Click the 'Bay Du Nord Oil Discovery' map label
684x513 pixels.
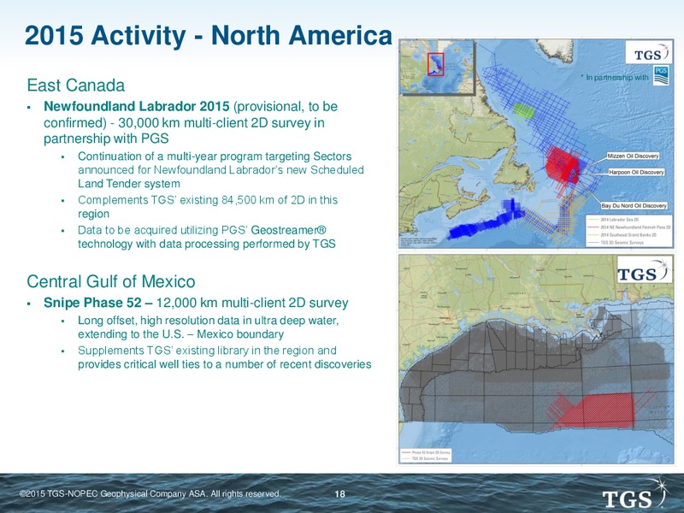[x=634, y=205]
